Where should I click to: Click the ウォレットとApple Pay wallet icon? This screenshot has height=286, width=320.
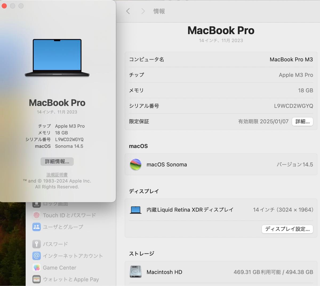point(37,279)
